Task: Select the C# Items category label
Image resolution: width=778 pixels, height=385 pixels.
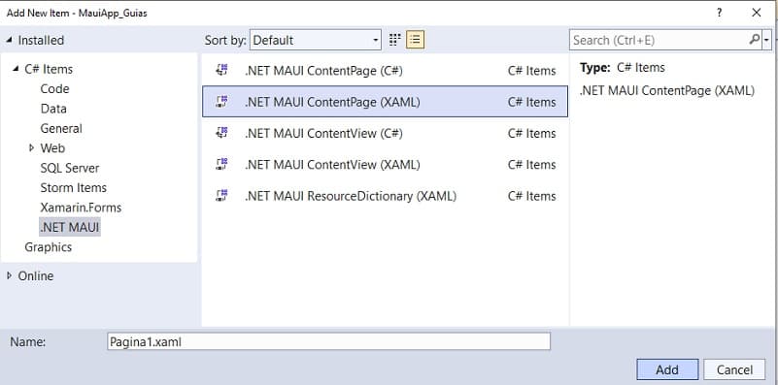Action: coord(49,69)
